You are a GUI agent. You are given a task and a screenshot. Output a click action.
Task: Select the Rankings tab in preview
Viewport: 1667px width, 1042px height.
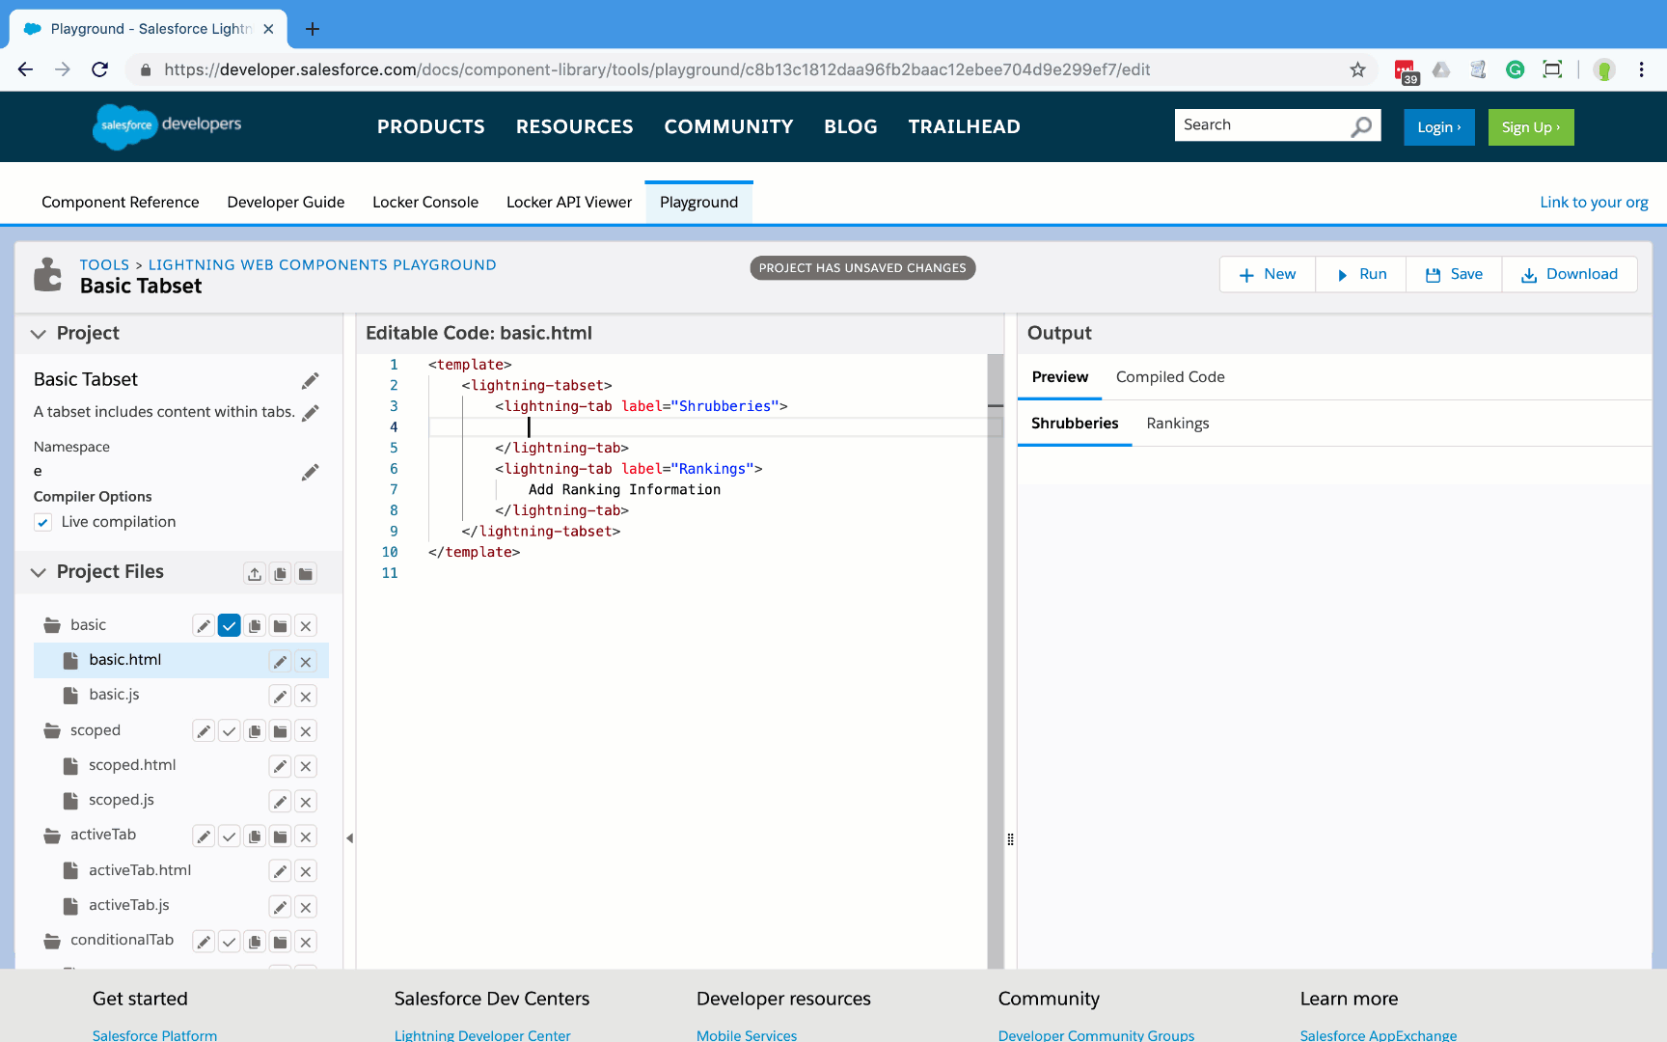1177,424
